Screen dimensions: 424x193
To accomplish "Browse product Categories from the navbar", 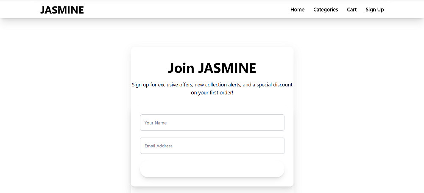I will point(326,10).
